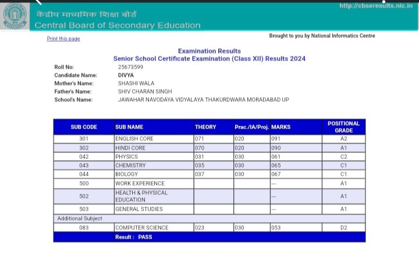Click subject code 302
This screenshot has height=264, width=419.
point(84,148)
